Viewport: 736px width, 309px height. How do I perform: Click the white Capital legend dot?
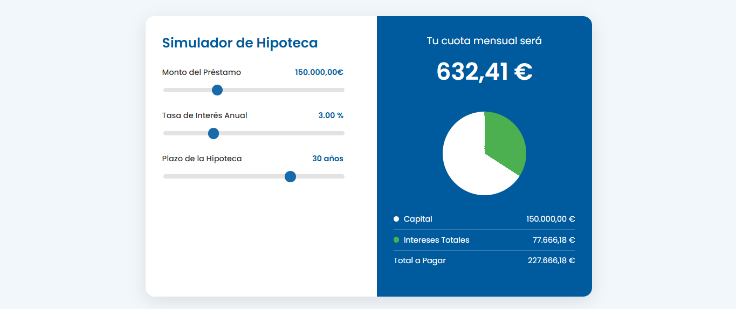coord(396,219)
